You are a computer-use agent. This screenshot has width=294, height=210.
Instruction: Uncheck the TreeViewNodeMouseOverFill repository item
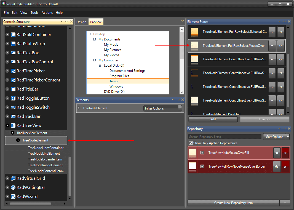click(x=203, y=152)
